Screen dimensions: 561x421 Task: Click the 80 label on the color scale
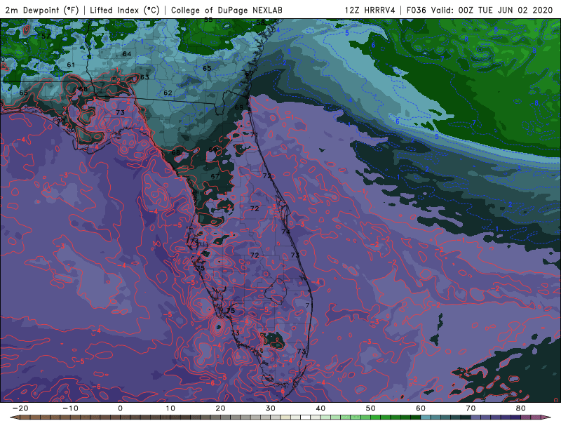pyautogui.click(x=521, y=408)
